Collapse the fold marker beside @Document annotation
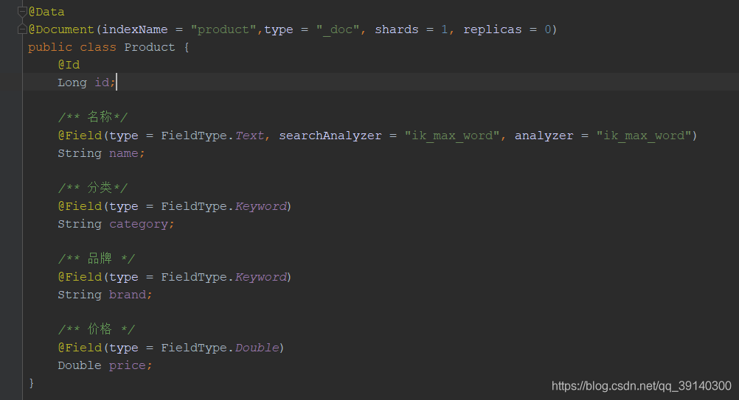The image size is (739, 400). tap(21, 29)
